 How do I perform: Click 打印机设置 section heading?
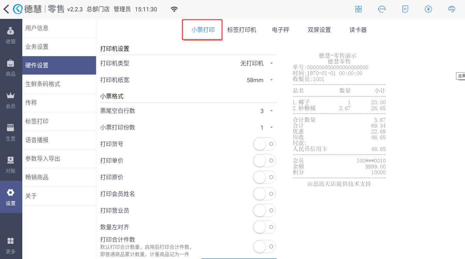pos(115,49)
